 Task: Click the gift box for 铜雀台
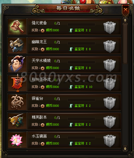tap(110, 103)
